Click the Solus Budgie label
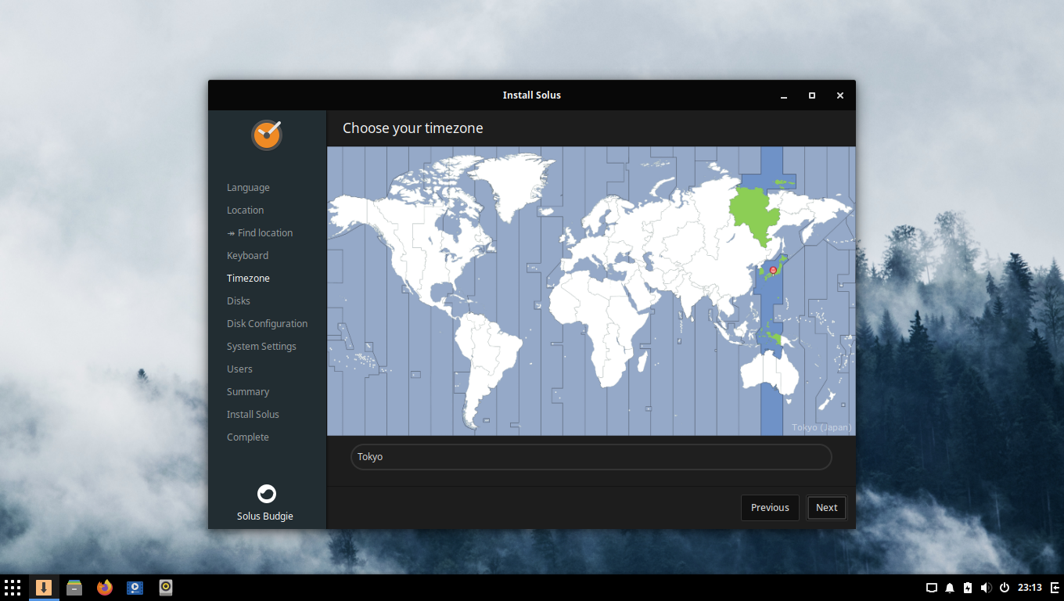Image resolution: width=1064 pixels, height=601 pixels. [265, 516]
